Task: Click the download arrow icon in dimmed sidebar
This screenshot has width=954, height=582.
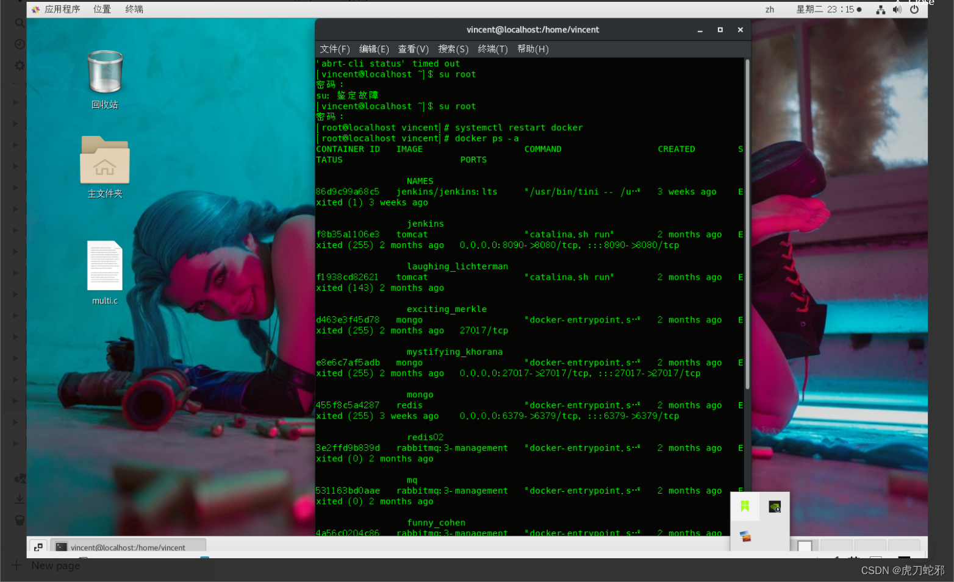Action: [x=20, y=499]
